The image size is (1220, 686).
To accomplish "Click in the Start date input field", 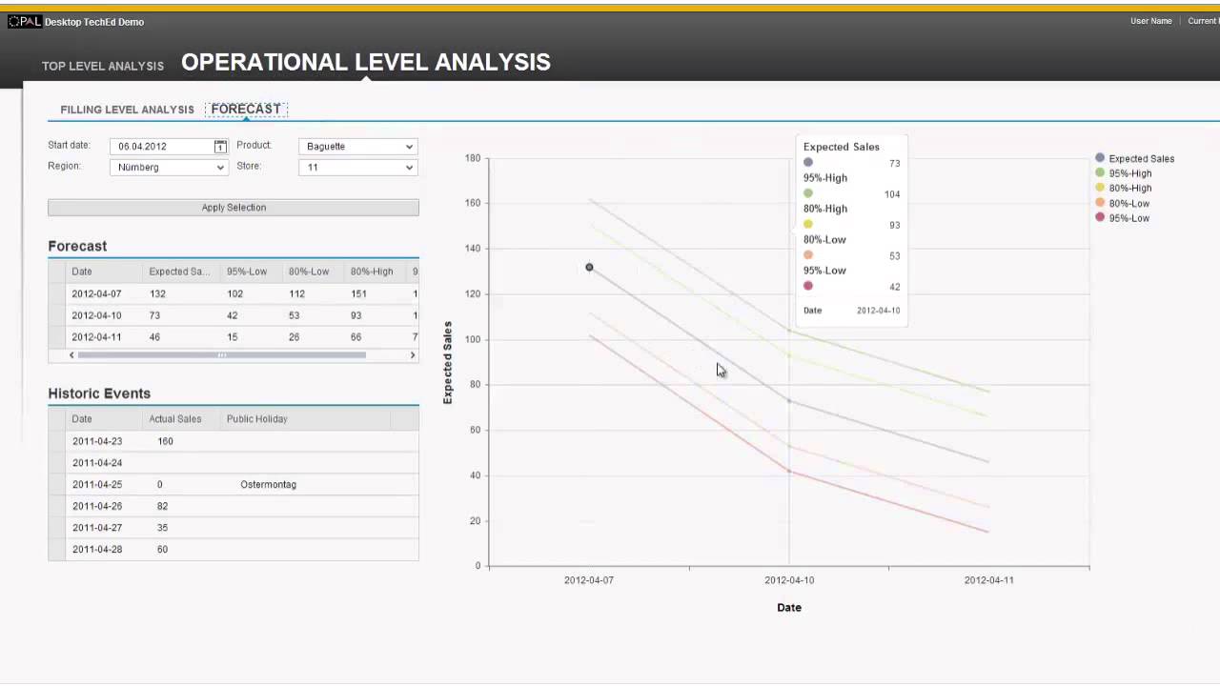I will [x=162, y=147].
